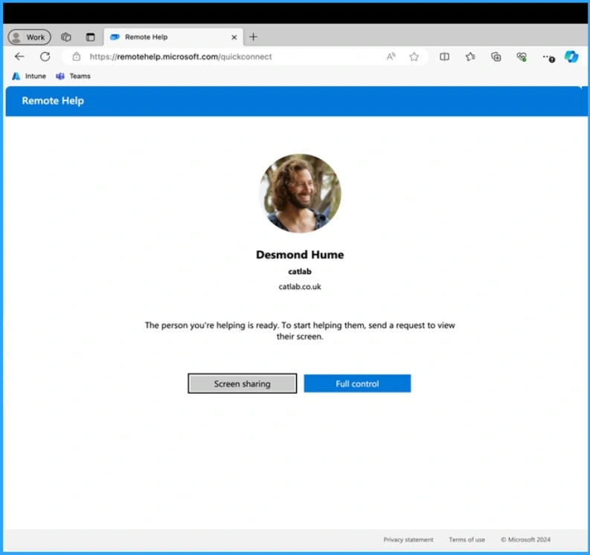Select the bold catlab organization text
The image size is (590, 555).
pos(300,271)
